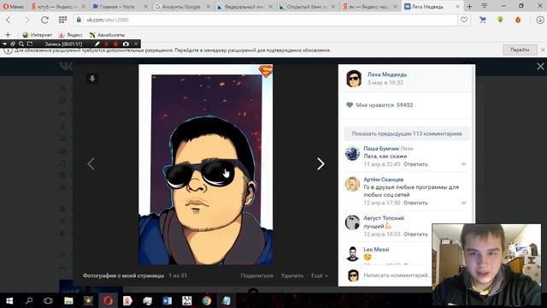Open the green download arrow extension

click(500, 20)
